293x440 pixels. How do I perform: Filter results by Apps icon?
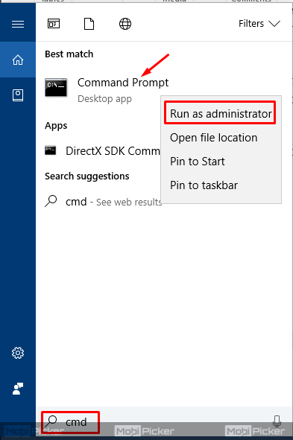tap(54, 24)
